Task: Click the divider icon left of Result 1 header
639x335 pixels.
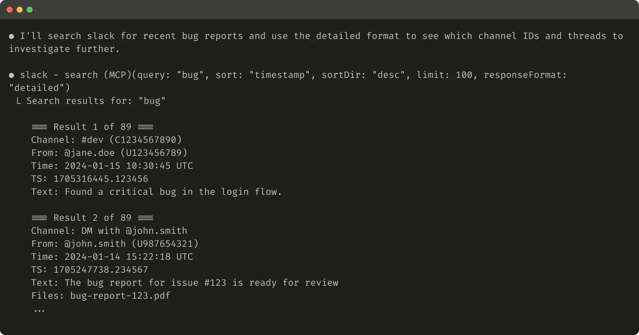Action: (x=39, y=127)
